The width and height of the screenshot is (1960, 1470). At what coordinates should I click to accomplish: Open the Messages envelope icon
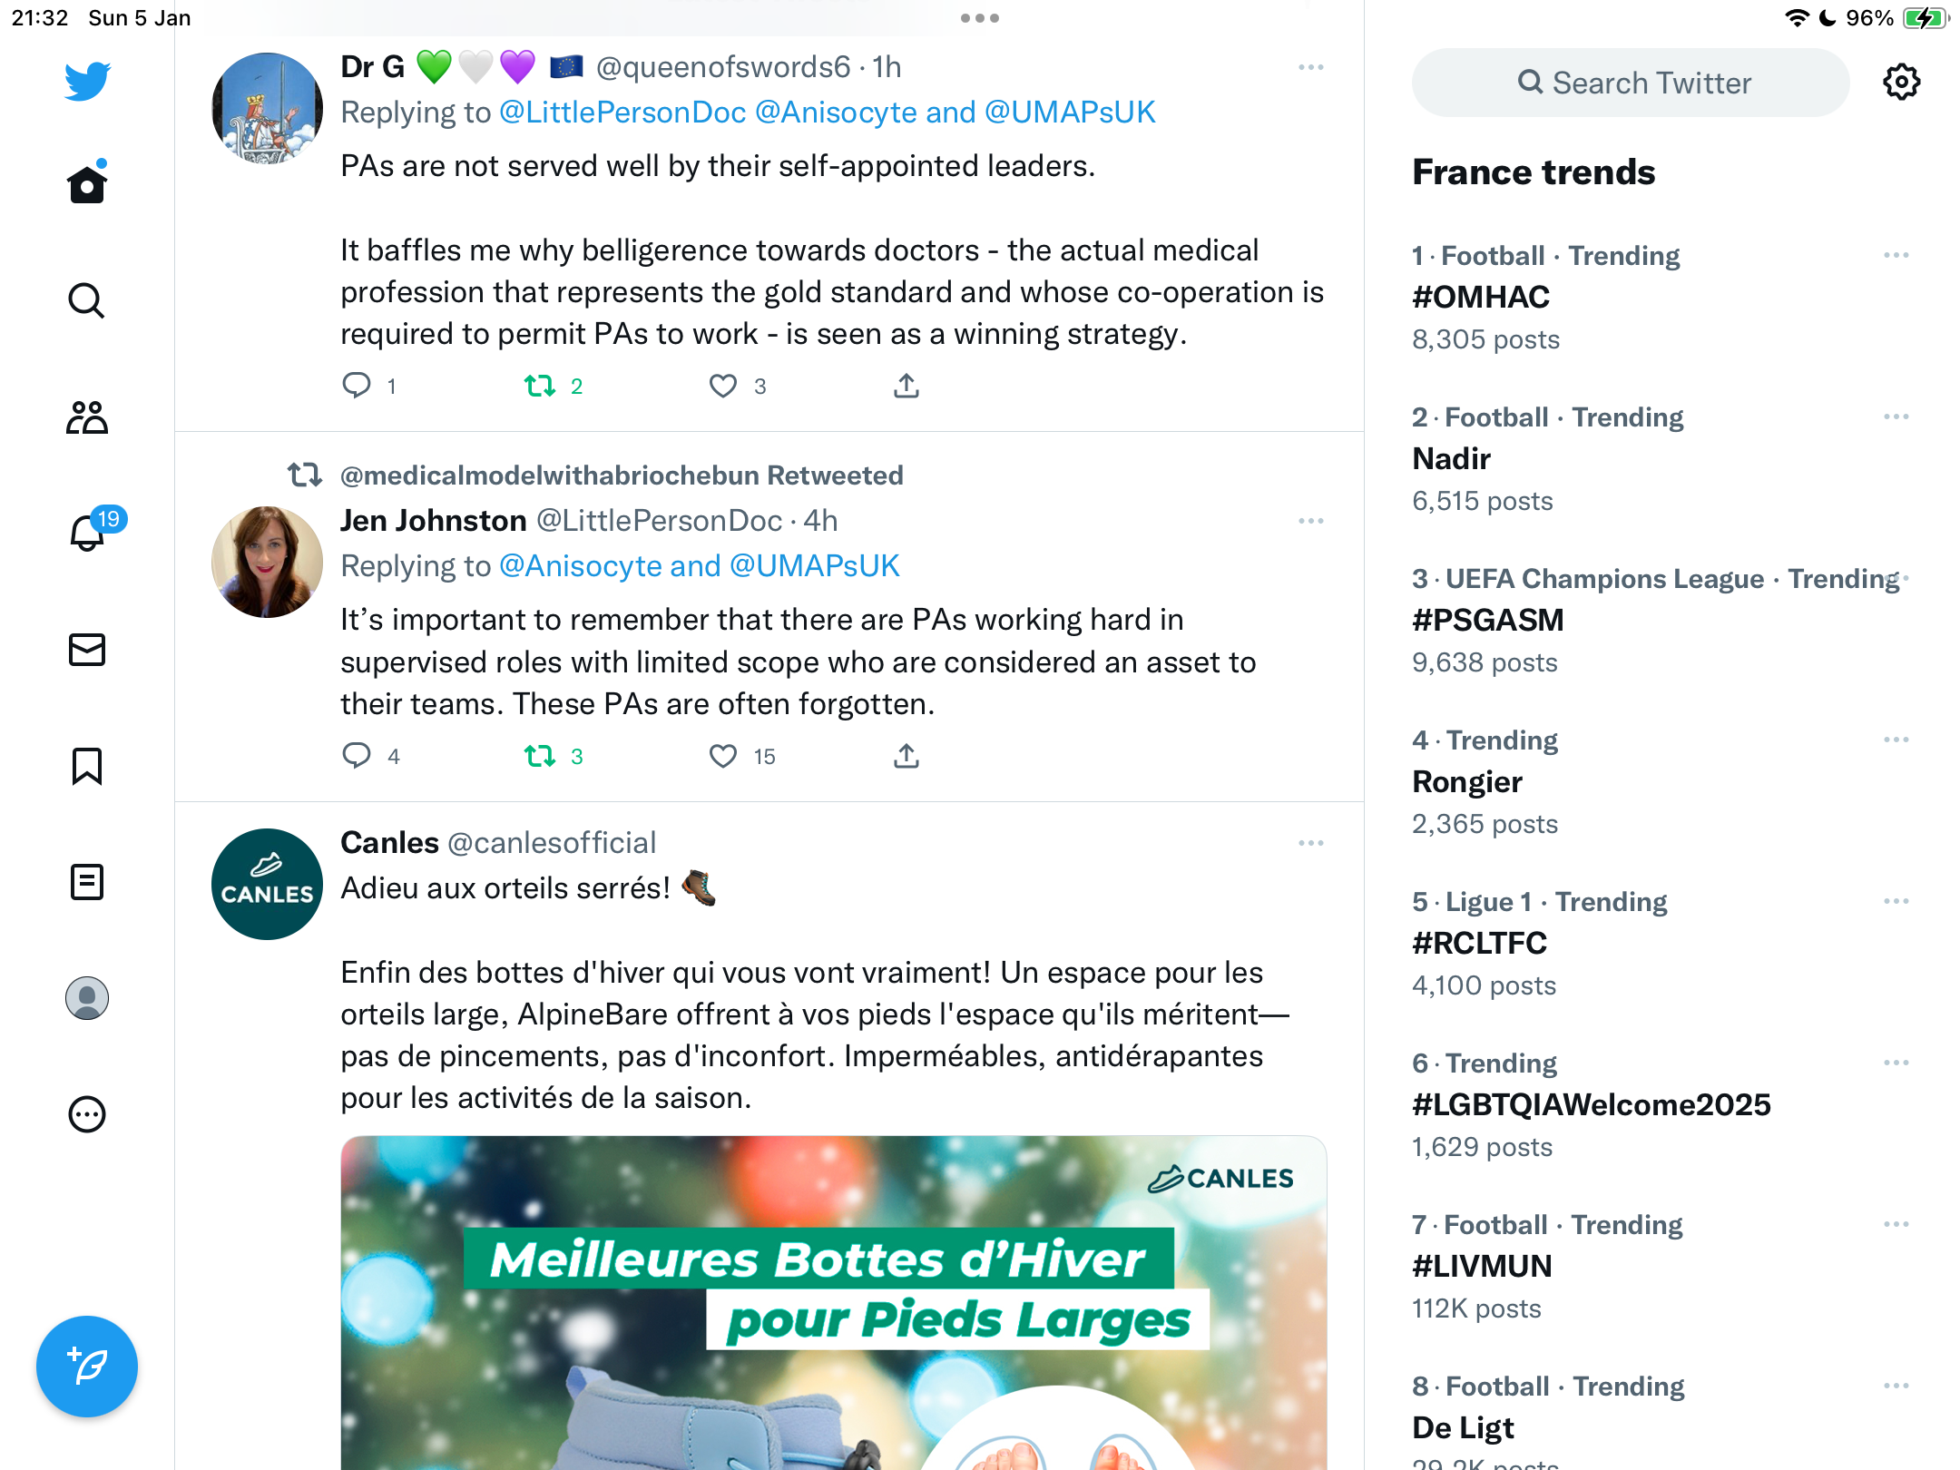[x=87, y=650]
